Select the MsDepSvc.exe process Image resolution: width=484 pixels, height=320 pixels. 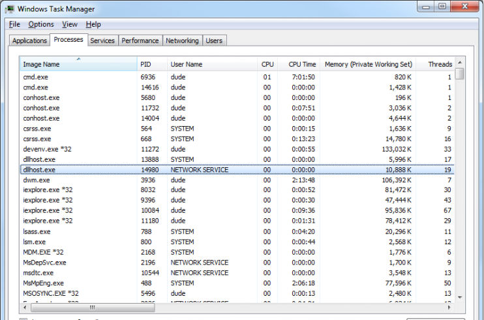coord(237,263)
